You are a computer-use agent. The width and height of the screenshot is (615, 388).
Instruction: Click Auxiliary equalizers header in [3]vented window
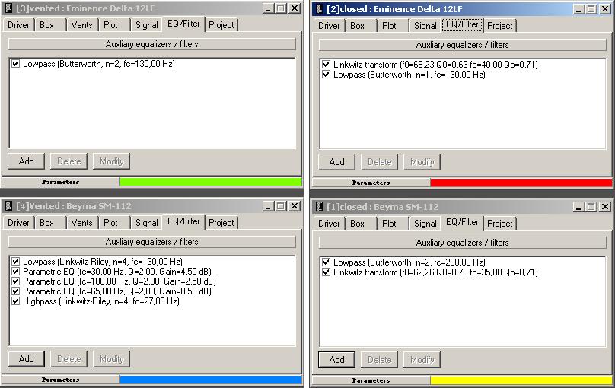pyautogui.click(x=151, y=44)
